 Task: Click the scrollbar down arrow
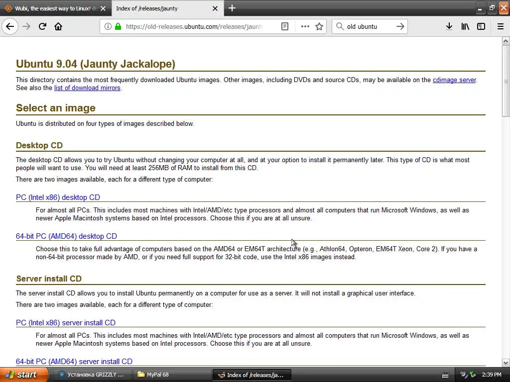pyautogui.click(x=506, y=363)
